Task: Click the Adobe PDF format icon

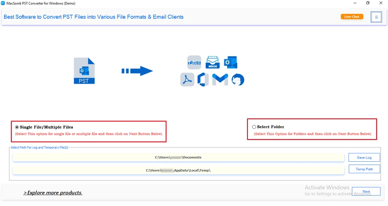Action: 187,80
